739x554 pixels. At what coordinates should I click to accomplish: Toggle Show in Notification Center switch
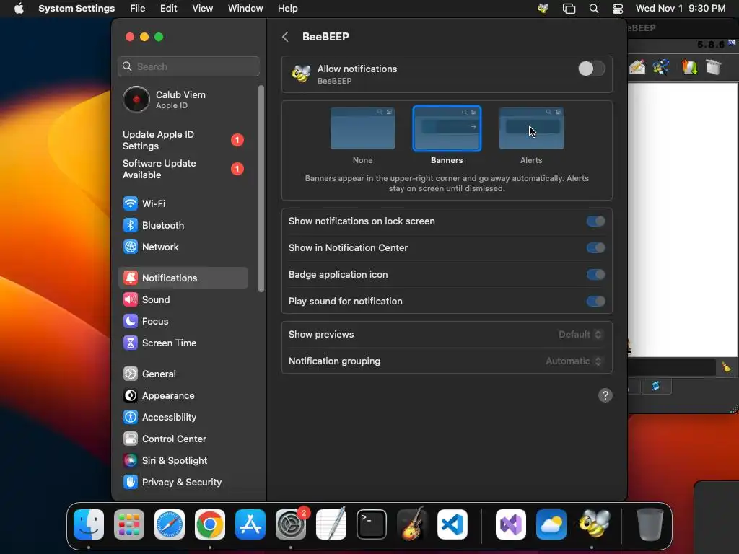(595, 248)
